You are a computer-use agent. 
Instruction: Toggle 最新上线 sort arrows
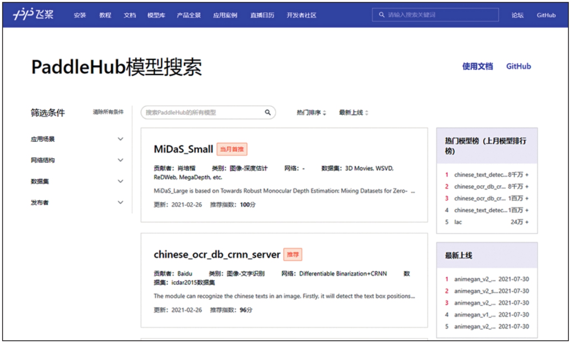(x=367, y=113)
